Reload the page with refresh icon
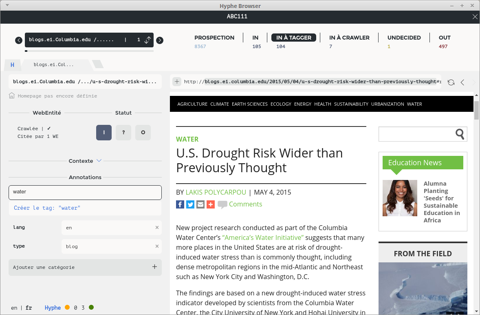Viewport: 480px width, 315px height. pyautogui.click(x=451, y=82)
